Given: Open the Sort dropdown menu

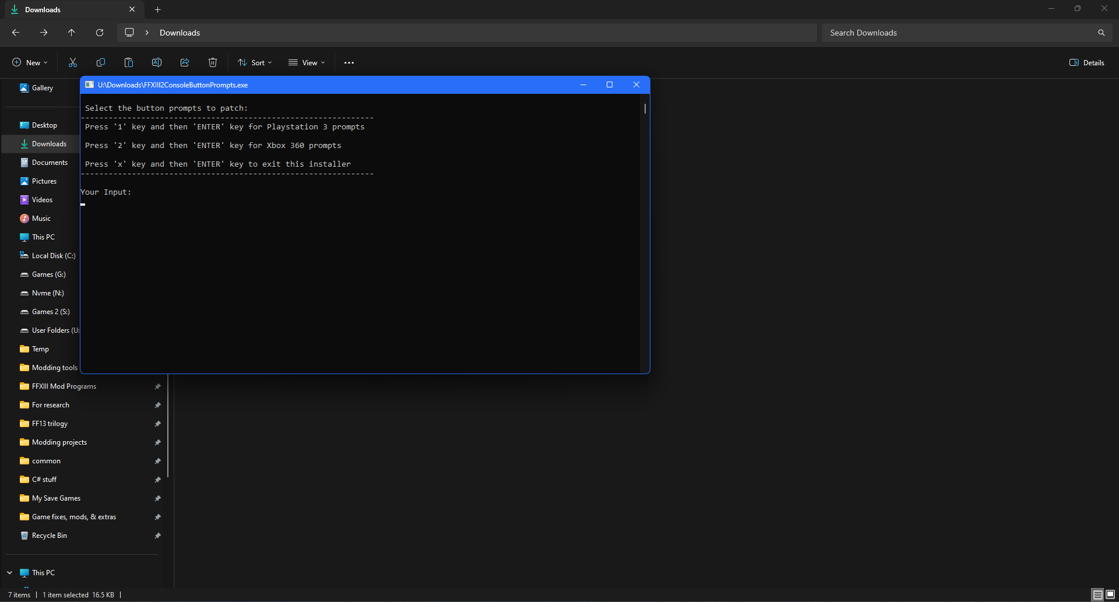Looking at the screenshot, I should pos(255,62).
